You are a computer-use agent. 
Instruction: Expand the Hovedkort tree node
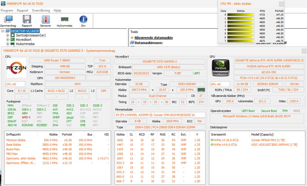click(8, 40)
